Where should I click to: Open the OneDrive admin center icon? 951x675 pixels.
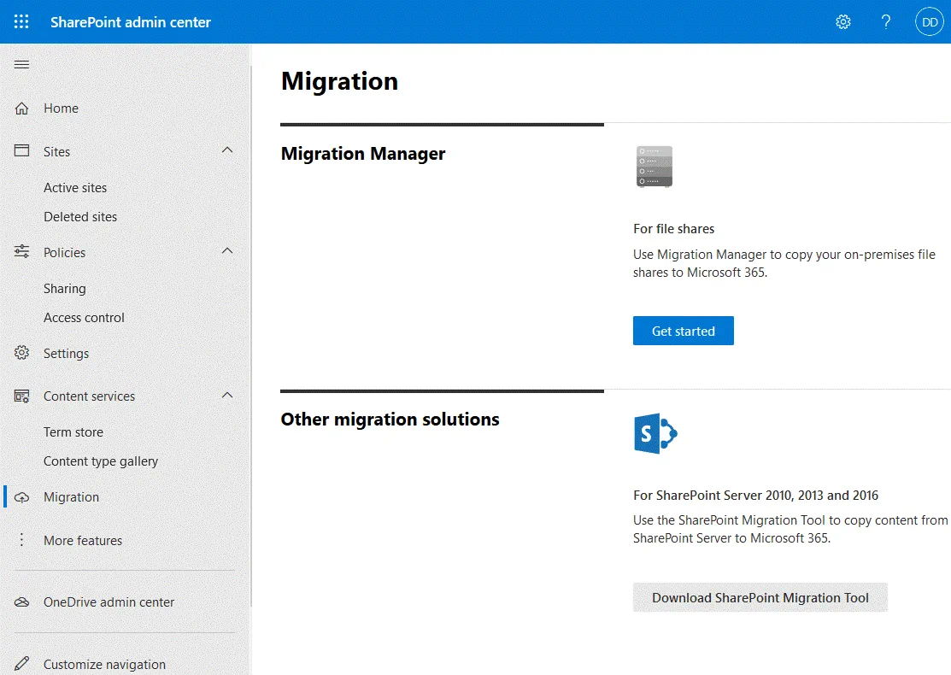click(x=21, y=602)
